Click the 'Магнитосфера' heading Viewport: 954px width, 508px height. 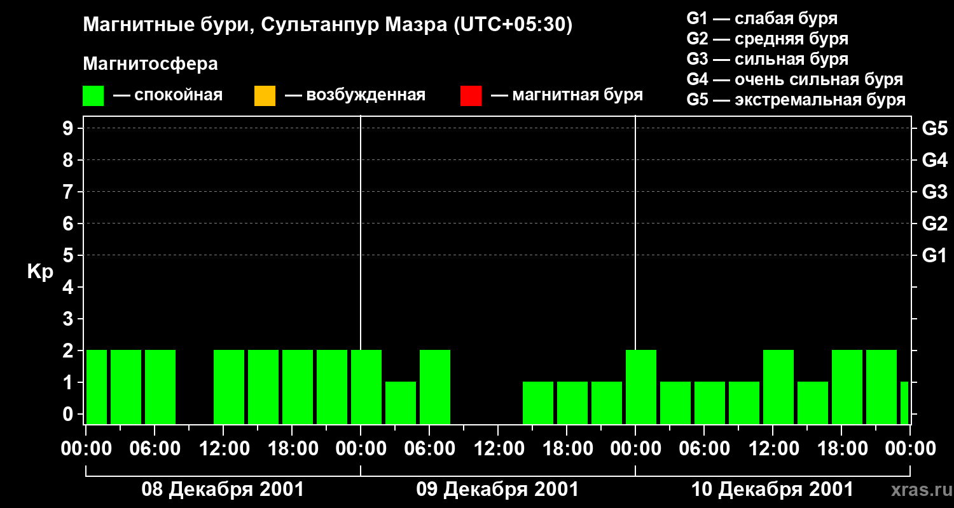click(150, 64)
